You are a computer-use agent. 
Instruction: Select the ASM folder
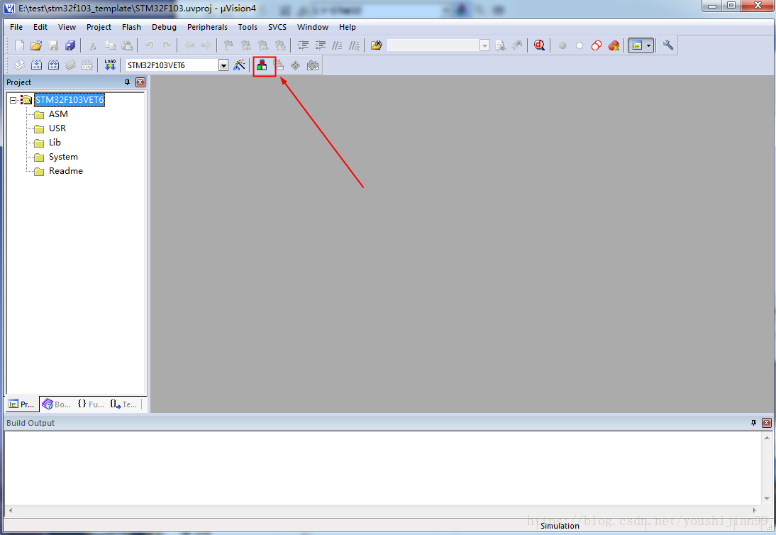(58, 114)
